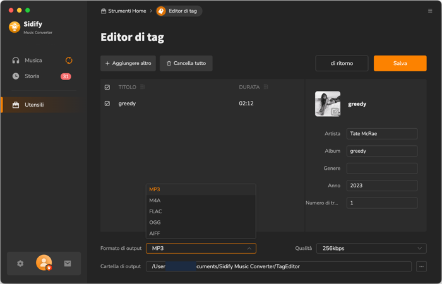This screenshot has width=442, height=284.
Task: Click the Anno field 2023
Action: tap(382, 186)
